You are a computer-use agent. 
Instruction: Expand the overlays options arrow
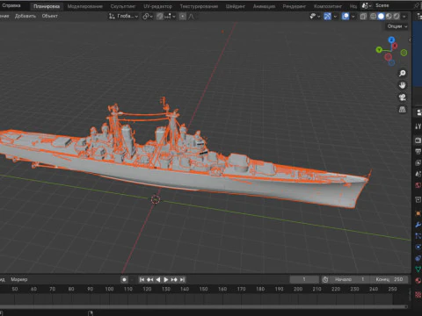click(x=353, y=17)
